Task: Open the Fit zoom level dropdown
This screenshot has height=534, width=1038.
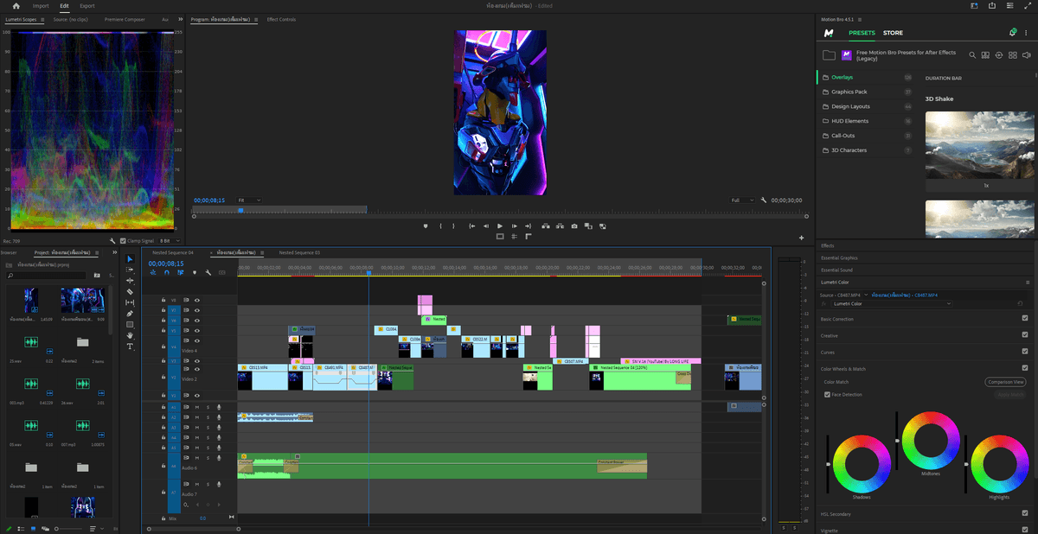Action: (x=249, y=200)
